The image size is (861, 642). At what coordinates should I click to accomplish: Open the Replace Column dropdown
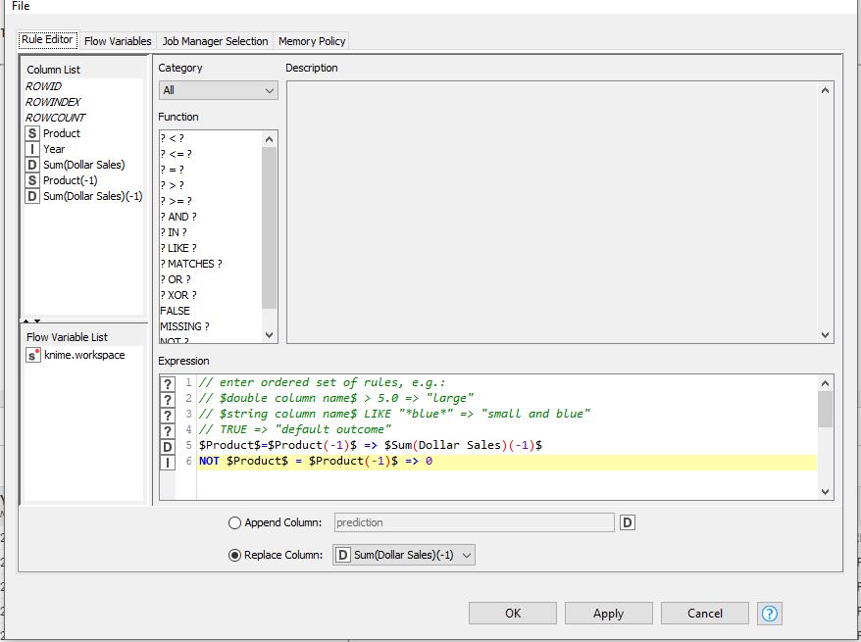[x=404, y=555]
